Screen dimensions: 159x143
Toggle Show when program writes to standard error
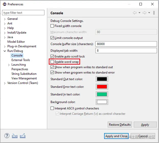click(x=52, y=73)
